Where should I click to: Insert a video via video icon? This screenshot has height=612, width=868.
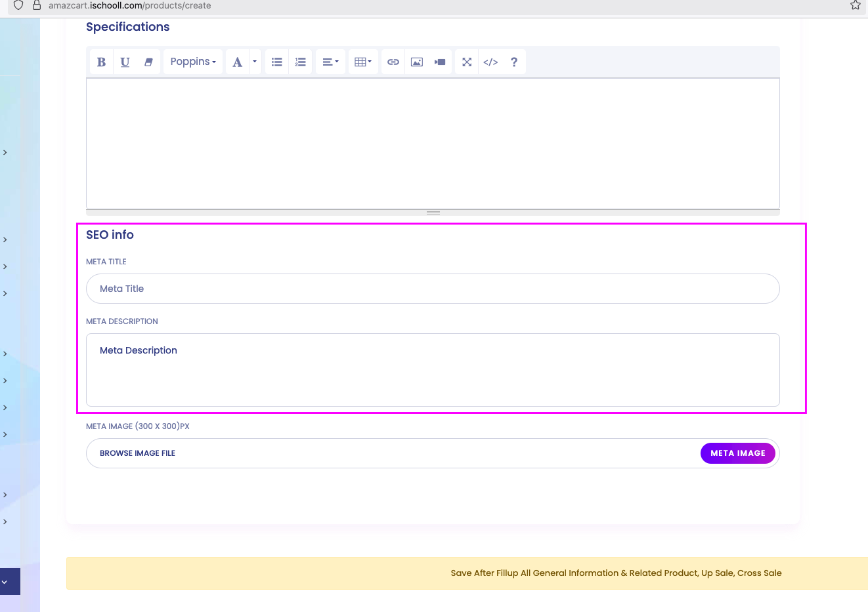[x=440, y=62]
